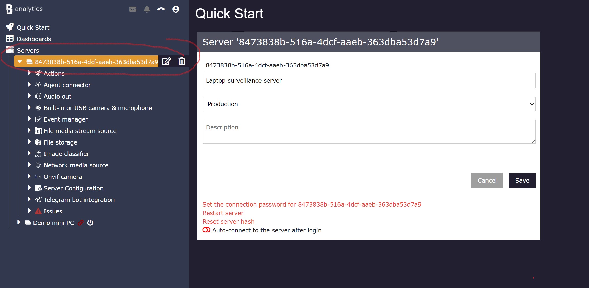Click the phone call icon

point(161,9)
